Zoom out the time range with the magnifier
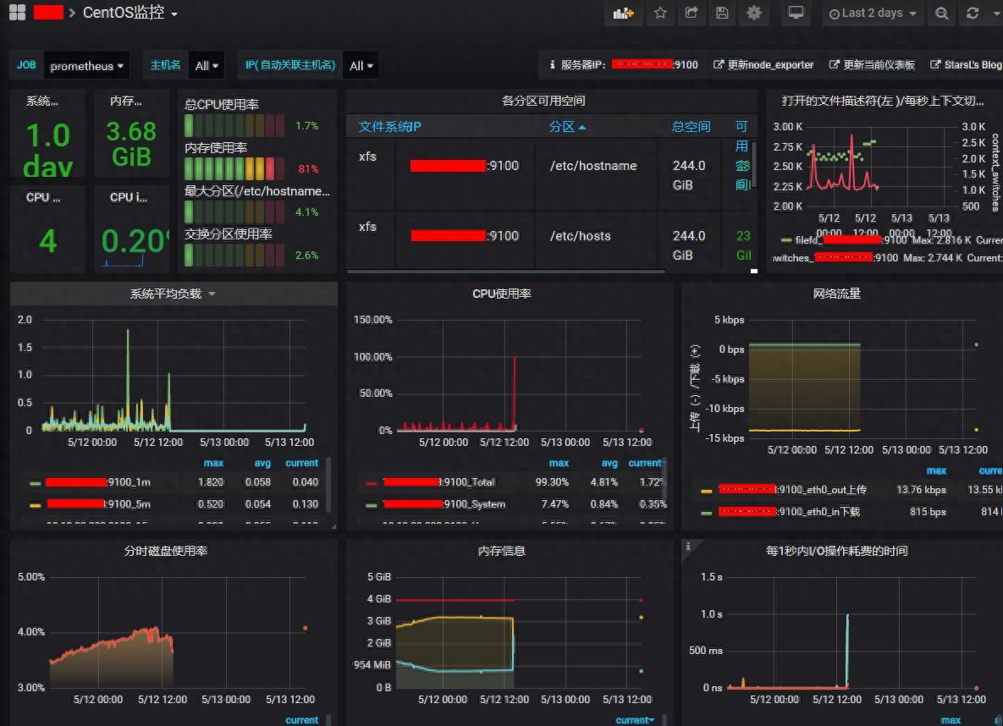1003x726 pixels. click(x=941, y=13)
